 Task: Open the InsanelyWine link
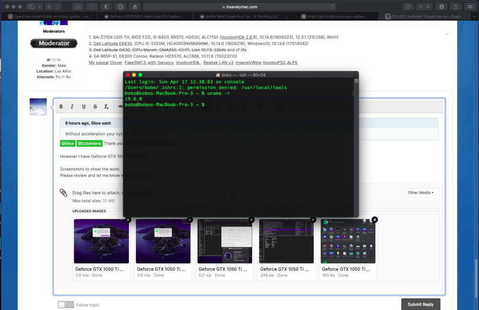(248, 62)
